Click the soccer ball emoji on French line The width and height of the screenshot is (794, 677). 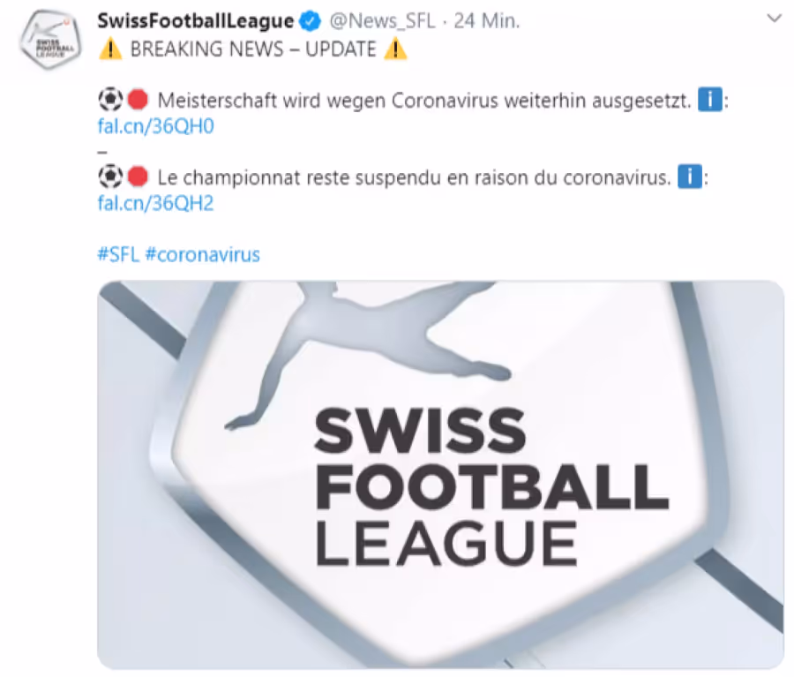[x=110, y=177]
